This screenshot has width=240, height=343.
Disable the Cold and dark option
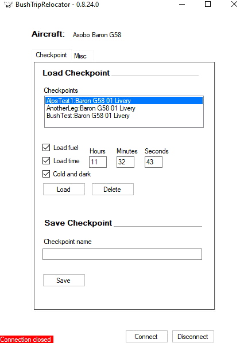pos(46,174)
